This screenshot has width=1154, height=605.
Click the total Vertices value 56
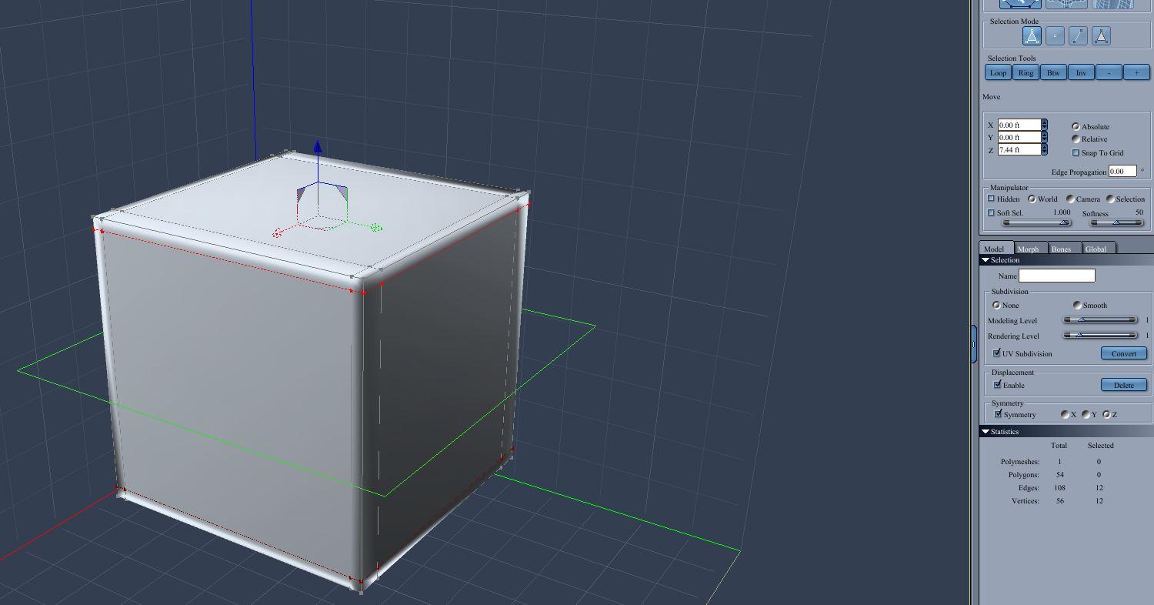1059,500
